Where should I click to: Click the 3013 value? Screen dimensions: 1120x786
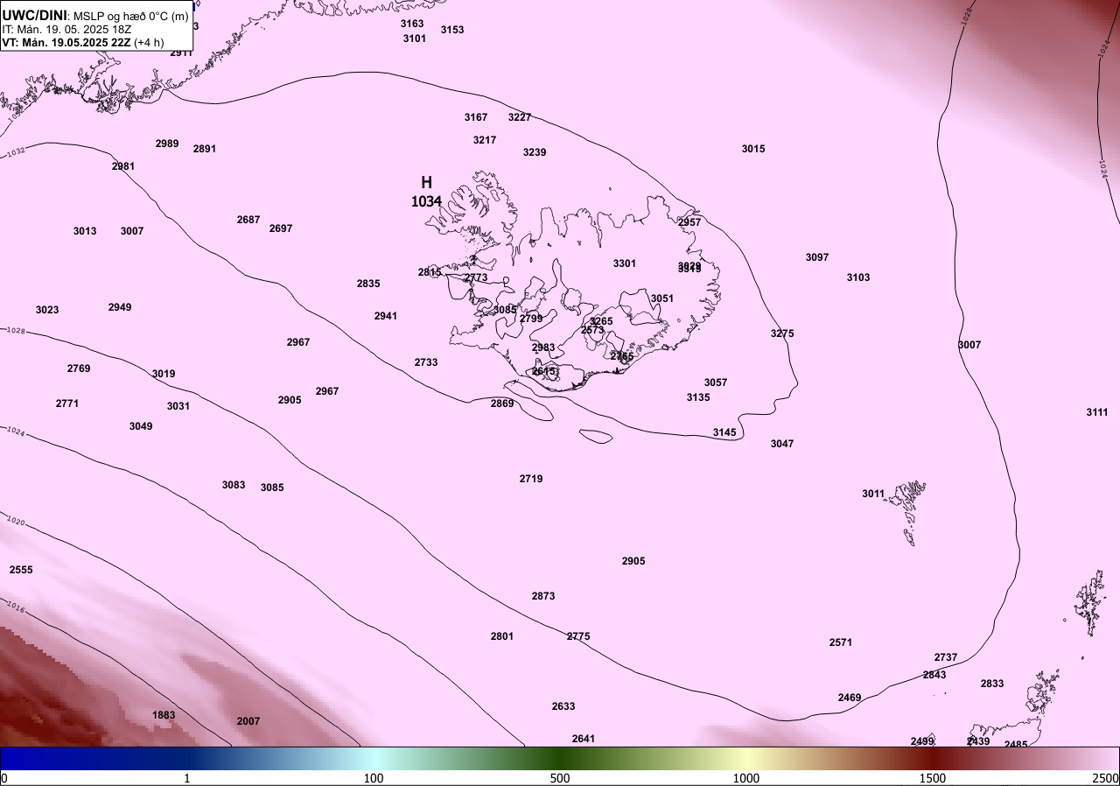(x=85, y=231)
